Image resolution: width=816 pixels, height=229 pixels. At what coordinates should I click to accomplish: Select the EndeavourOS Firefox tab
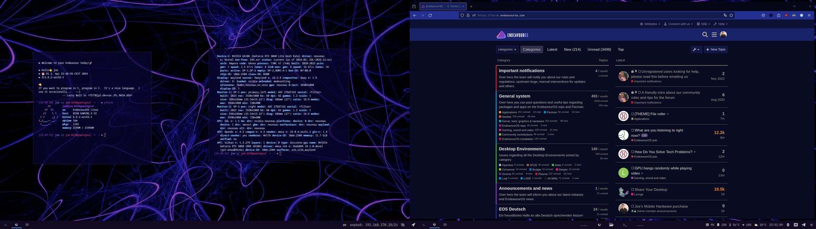443,6
